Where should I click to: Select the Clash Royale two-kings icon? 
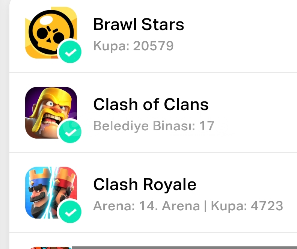(x=51, y=193)
